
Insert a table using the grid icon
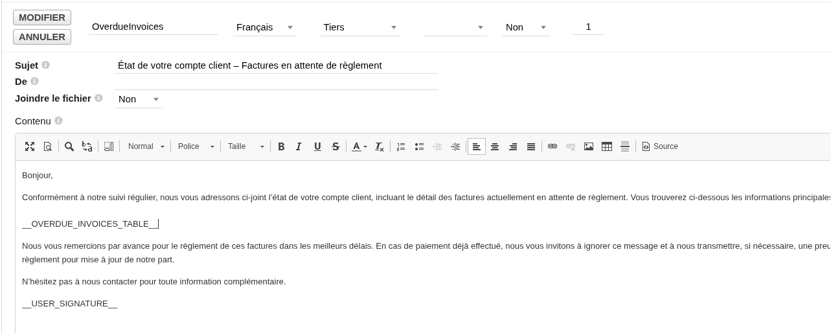coord(607,146)
